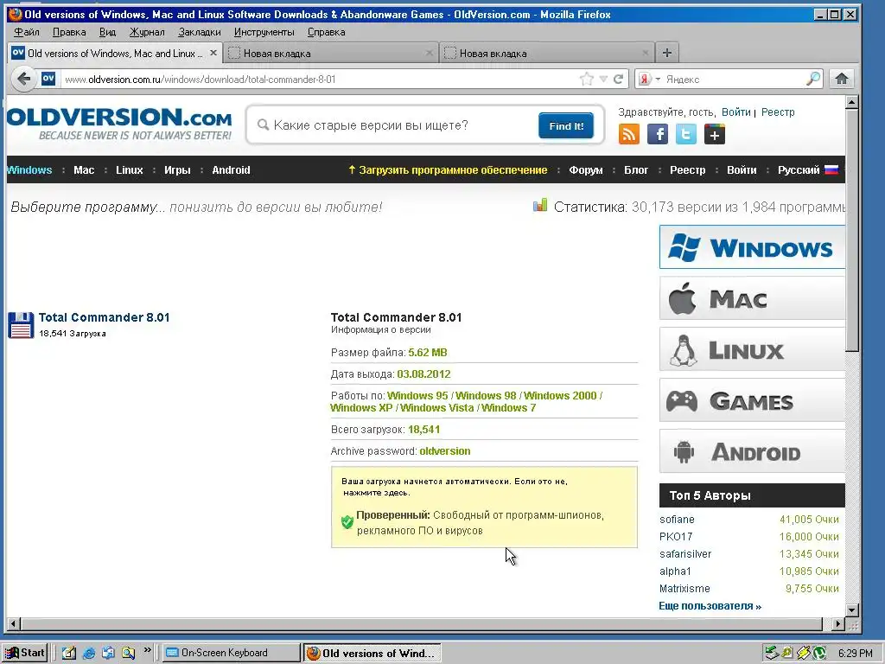The height and width of the screenshot is (664, 885).
Task: Open the Форум link
Action: 586,170
